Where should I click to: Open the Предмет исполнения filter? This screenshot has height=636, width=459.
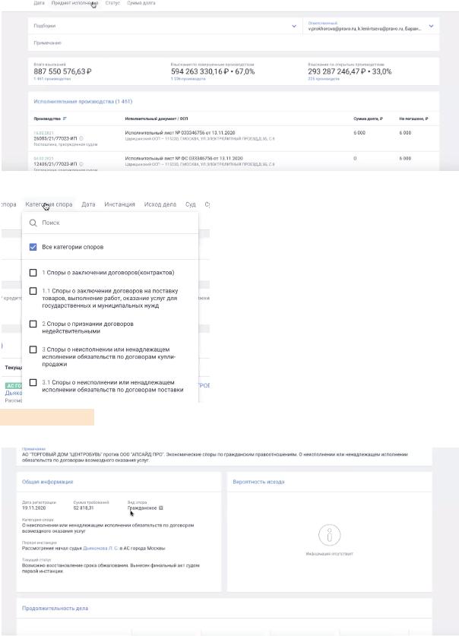coord(74,3)
